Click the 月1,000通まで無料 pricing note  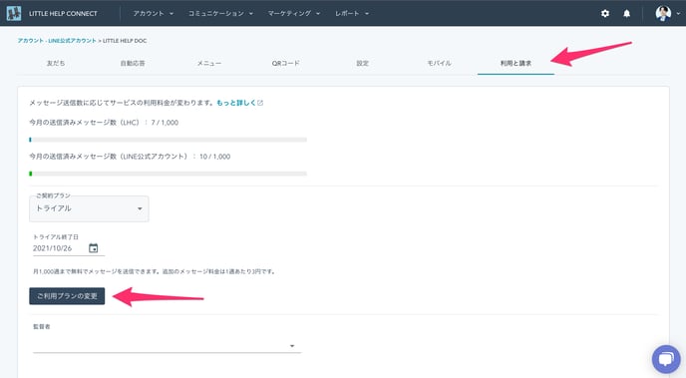coord(154,271)
